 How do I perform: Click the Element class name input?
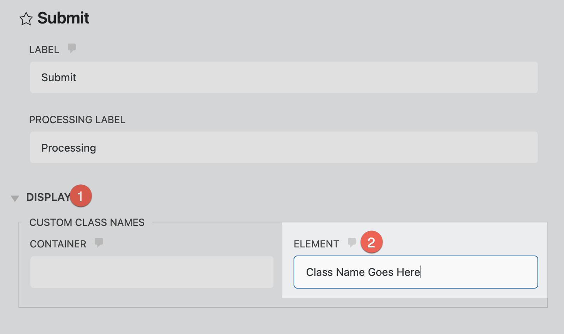tap(415, 272)
